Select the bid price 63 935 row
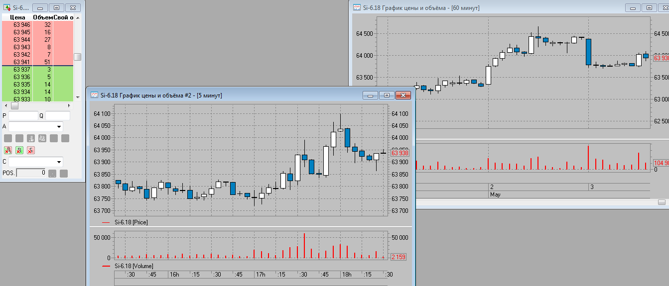Image resolution: width=669 pixels, height=286 pixels. 38,85
